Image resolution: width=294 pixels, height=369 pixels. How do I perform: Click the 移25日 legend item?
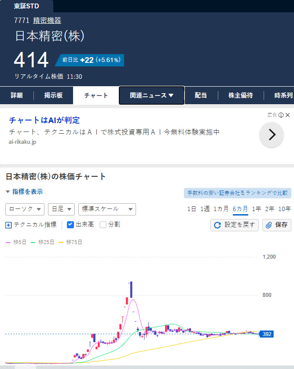43,242
